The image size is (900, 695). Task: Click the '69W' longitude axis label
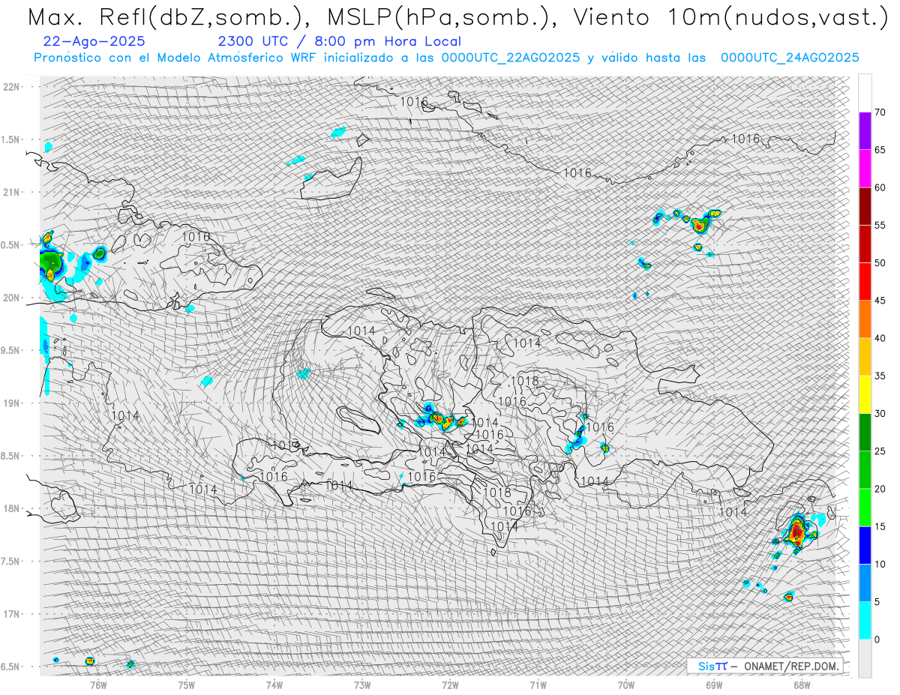(714, 685)
